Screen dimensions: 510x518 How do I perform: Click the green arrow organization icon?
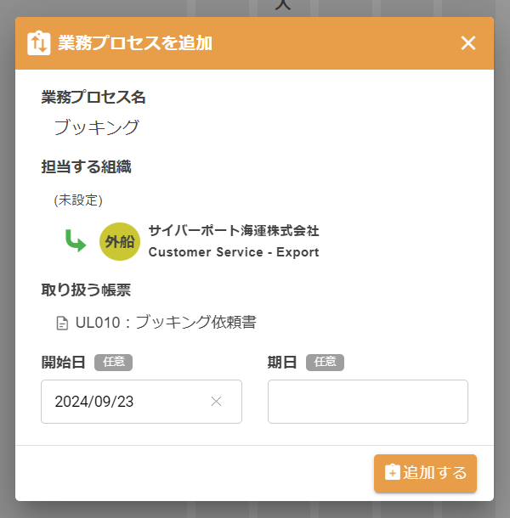pyautogui.click(x=76, y=241)
